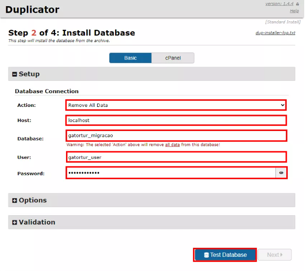Image resolution: width=308 pixels, height=271 pixels.
Task: Collapse the Setup section using minus icon
Action: coord(15,74)
